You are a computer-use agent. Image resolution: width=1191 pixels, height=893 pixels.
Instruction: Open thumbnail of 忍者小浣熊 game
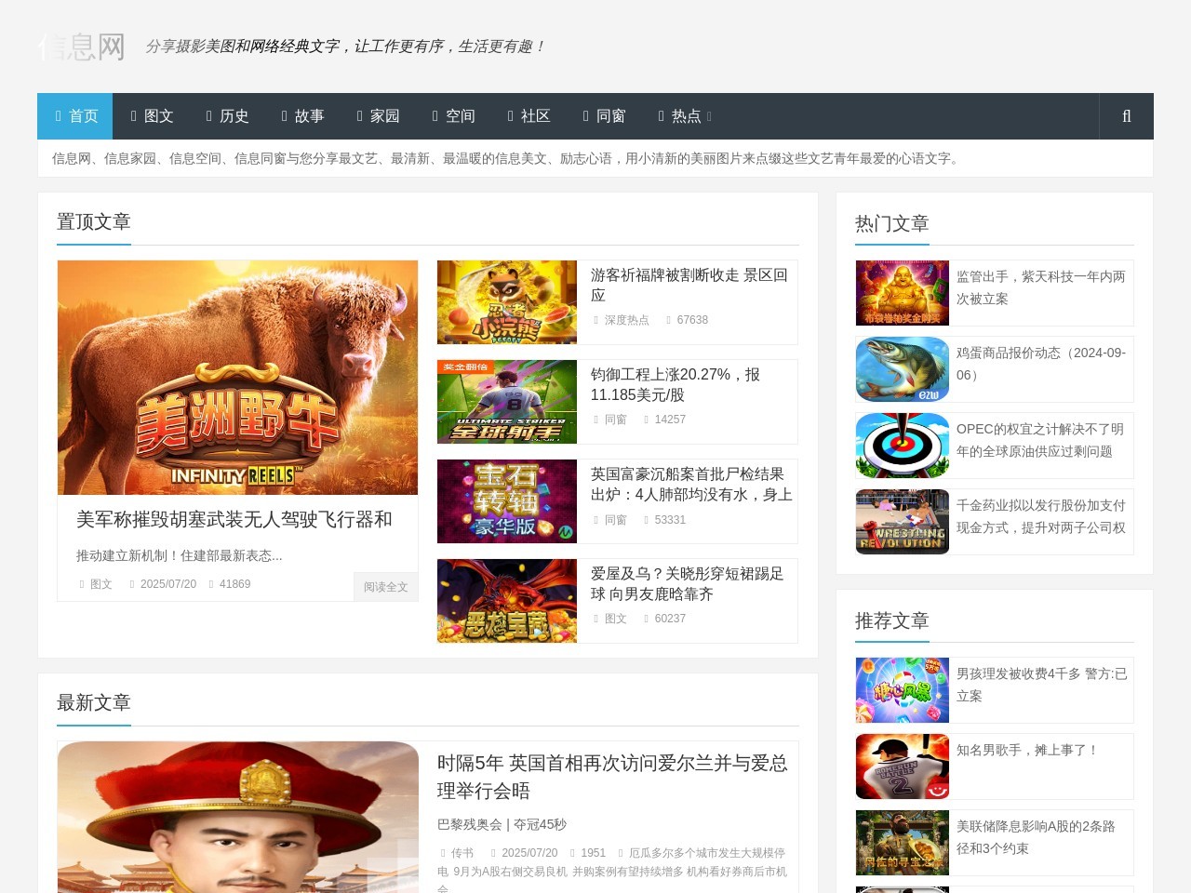pos(507,302)
